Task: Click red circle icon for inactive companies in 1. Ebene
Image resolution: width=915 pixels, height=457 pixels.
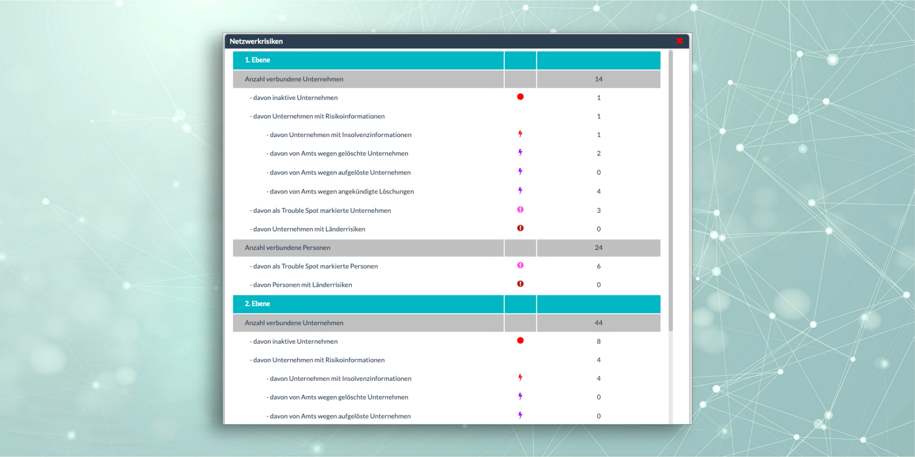Action: [520, 97]
